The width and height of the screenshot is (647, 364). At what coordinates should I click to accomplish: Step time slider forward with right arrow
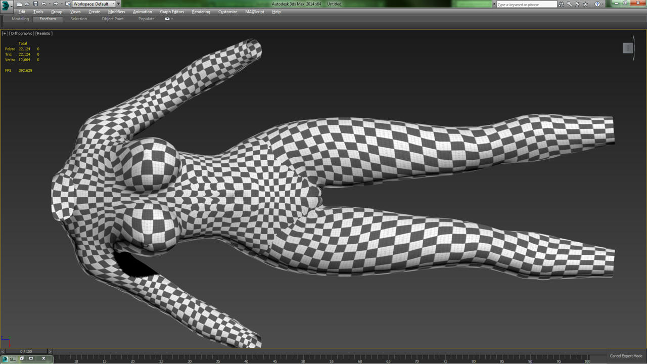click(50, 351)
